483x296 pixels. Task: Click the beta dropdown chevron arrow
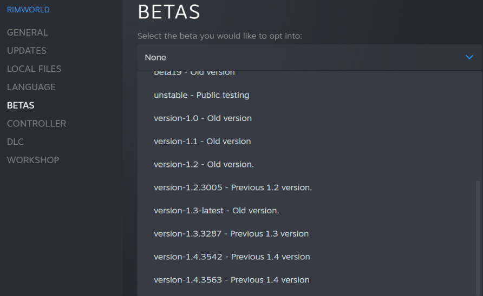[469, 57]
